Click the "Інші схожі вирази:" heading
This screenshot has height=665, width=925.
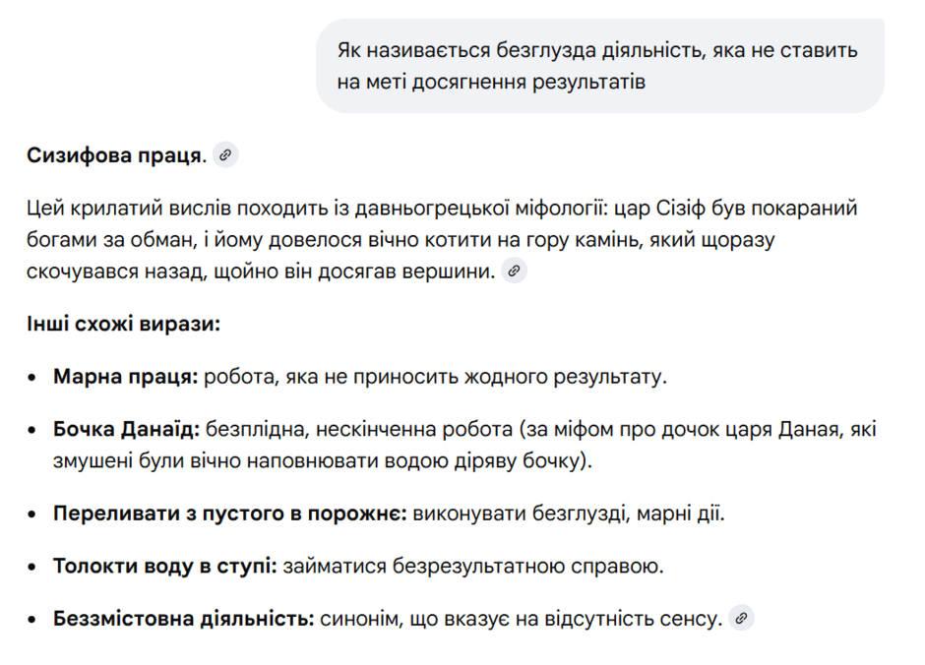[x=123, y=324]
